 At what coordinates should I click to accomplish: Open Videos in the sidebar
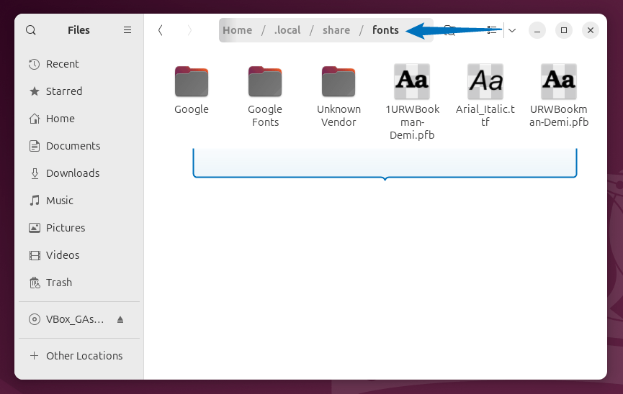[x=79, y=255]
